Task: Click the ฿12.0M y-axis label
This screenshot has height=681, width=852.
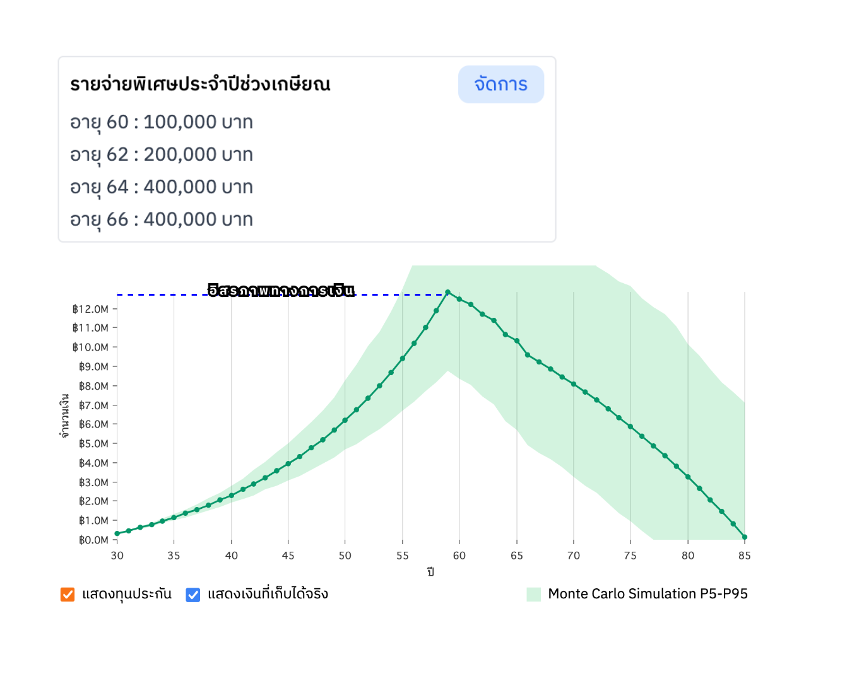Action: point(90,309)
